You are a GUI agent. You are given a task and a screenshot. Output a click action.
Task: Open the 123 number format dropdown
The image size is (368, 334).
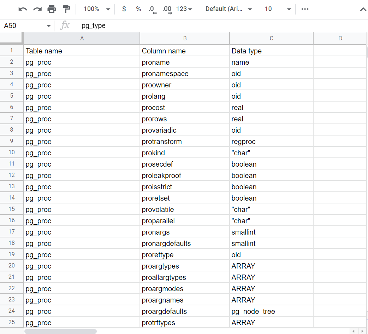184,9
